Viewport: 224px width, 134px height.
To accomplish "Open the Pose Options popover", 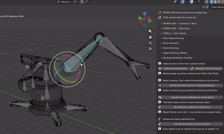I will (217, 7).
